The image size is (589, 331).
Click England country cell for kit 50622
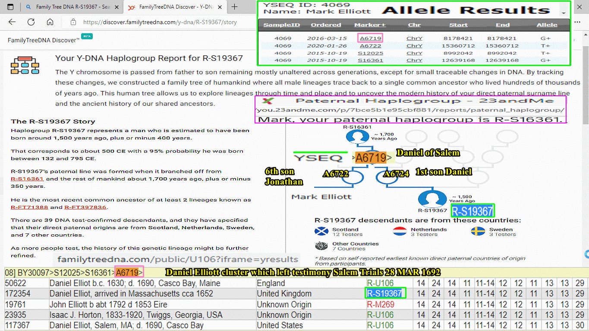[x=271, y=284]
